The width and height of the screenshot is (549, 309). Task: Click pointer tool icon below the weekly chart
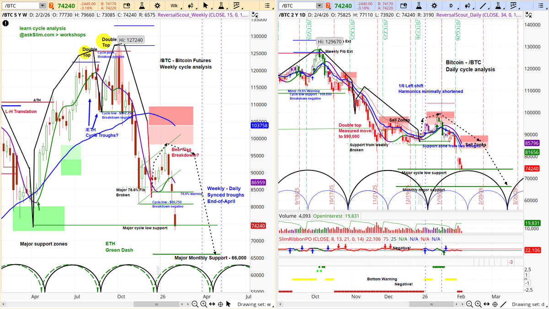click(x=228, y=304)
